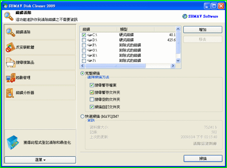The image size is (227, 168).
Task: Open the 反安裝軟體 uninstaller icon
Action: click(x=10, y=47)
